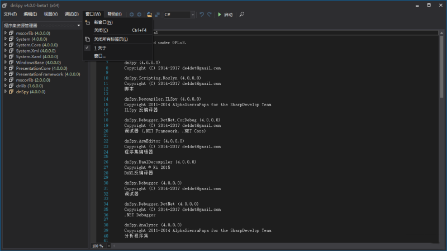Expand the PresentationFramework tree node
Viewport: 447px width, 251px height.
6,74
